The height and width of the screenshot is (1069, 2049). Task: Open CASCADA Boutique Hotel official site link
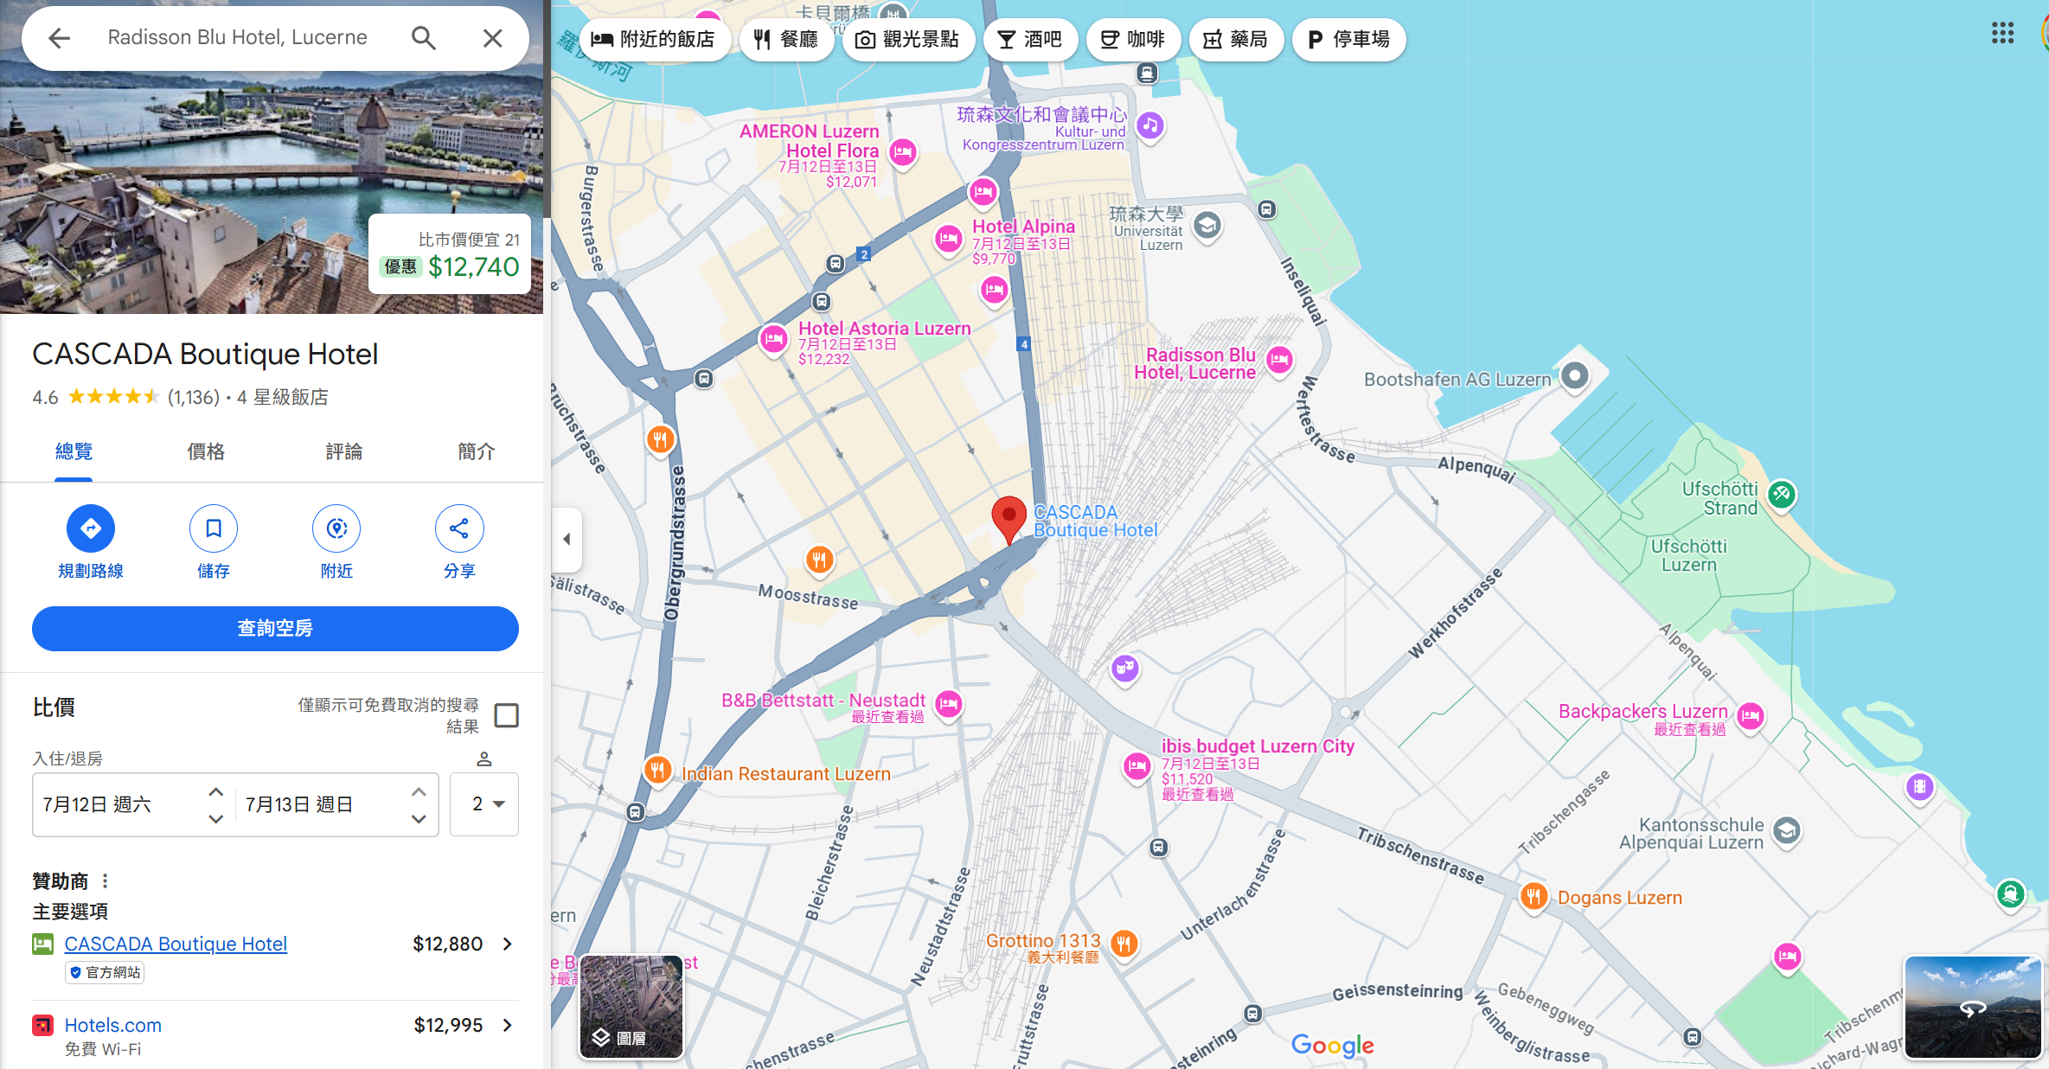click(176, 944)
